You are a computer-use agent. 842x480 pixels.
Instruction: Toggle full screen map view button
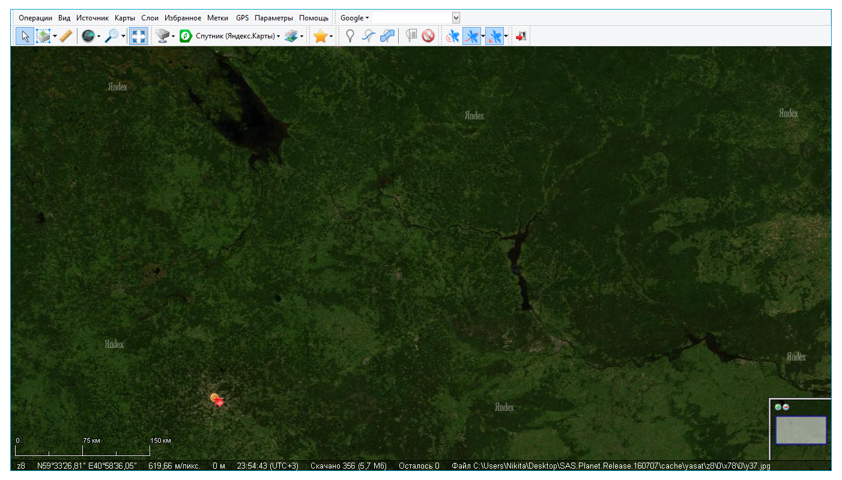click(138, 37)
